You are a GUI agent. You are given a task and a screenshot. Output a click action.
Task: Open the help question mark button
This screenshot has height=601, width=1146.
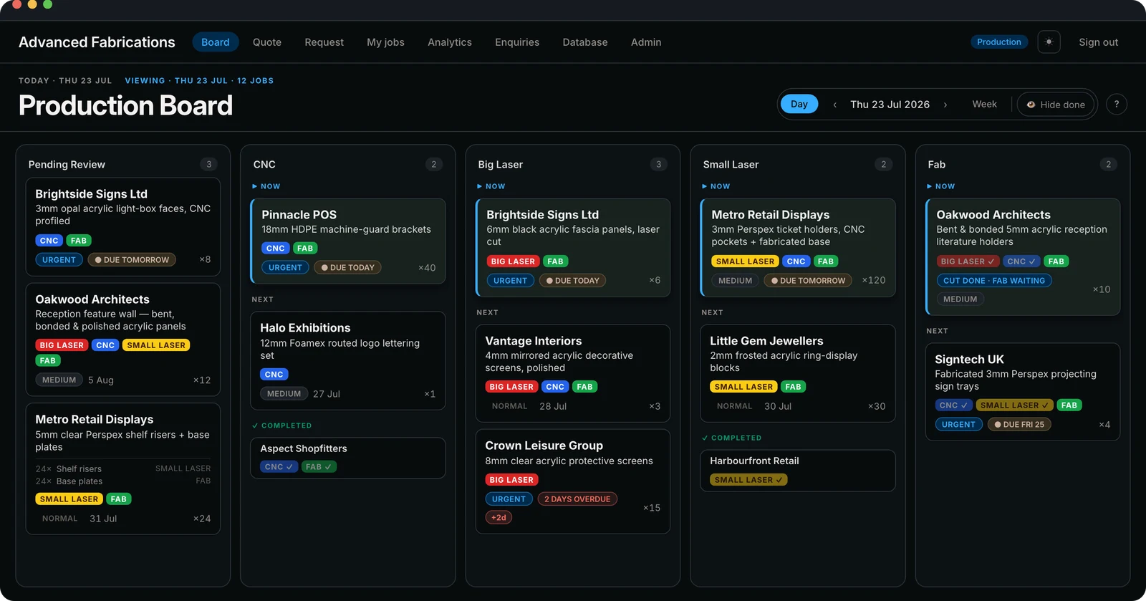point(1116,105)
